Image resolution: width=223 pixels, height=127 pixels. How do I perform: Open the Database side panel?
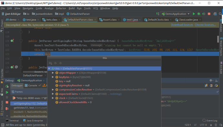click(x=221, y=25)
